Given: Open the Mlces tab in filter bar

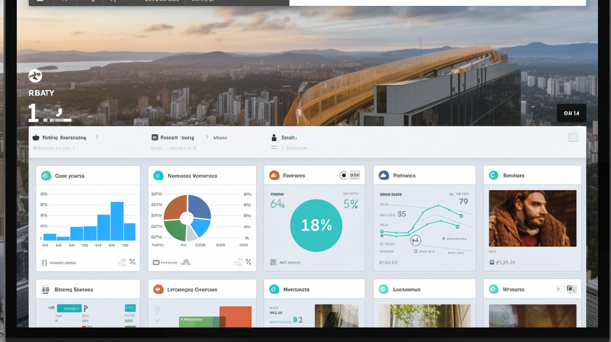Looking at the screenshot, I should [x=220, y=137].
